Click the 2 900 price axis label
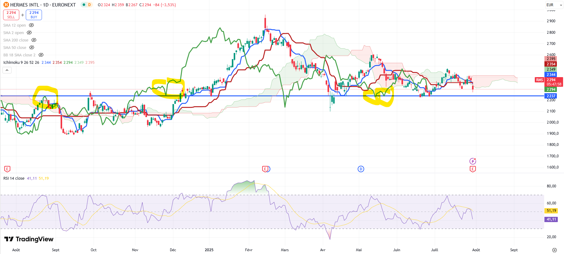The height and width of the screenshot is (254, 564). pyautogui.click(x=551, y=21)
